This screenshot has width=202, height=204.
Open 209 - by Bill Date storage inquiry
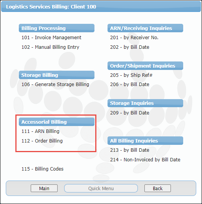tap(129, 113)
